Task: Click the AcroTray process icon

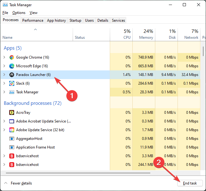Action: [12, 113]
